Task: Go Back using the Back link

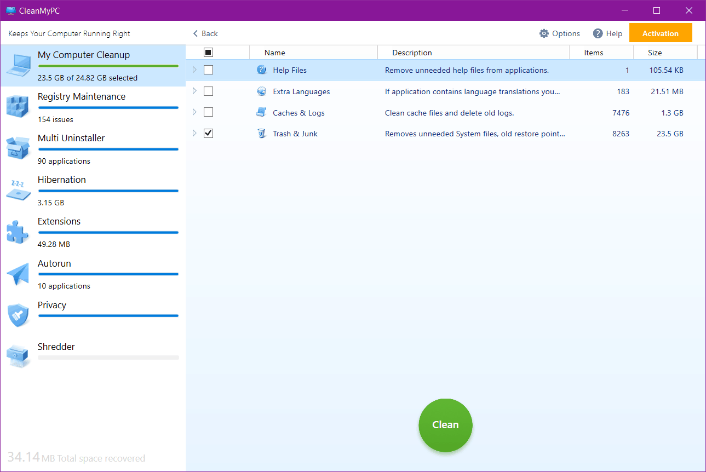Action: pyautogui.click(x=205, y=33)
